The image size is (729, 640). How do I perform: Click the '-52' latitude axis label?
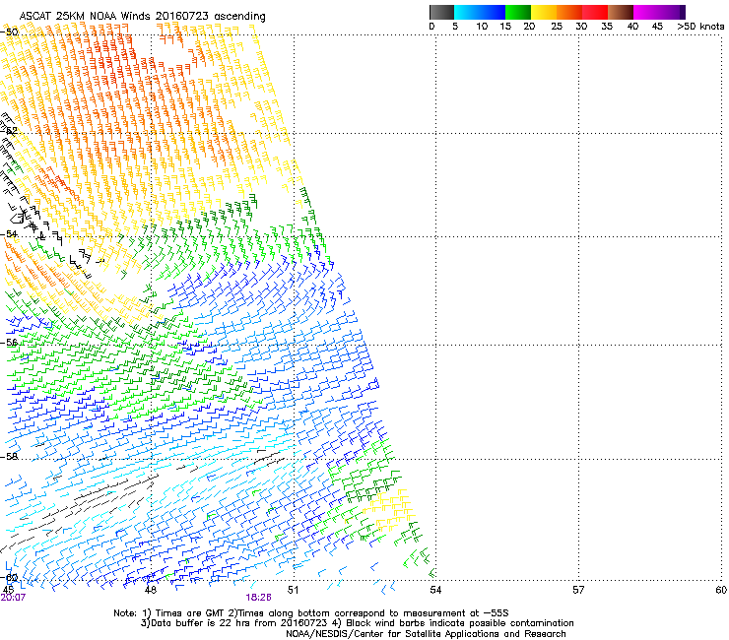tap(10, 131)
